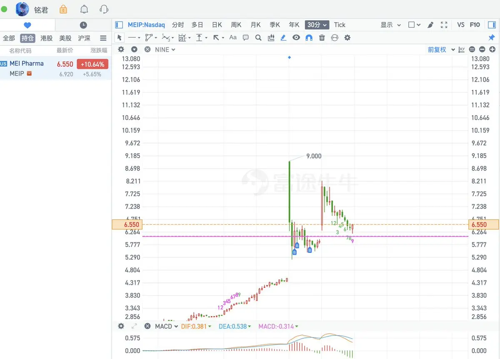This screenshot has width=500, height=359.
Task: Open main indicator settings gear
Action: coord(121,50)
